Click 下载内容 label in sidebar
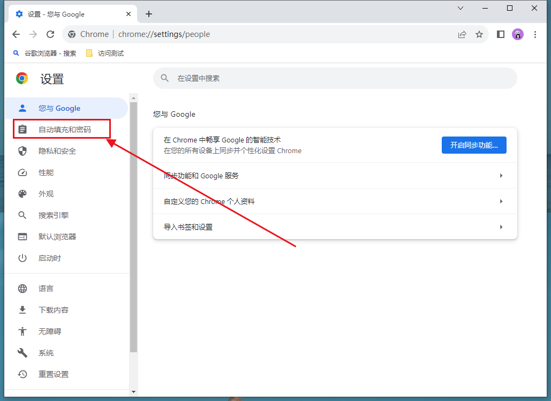551x401 pixels. coord(54,310)
